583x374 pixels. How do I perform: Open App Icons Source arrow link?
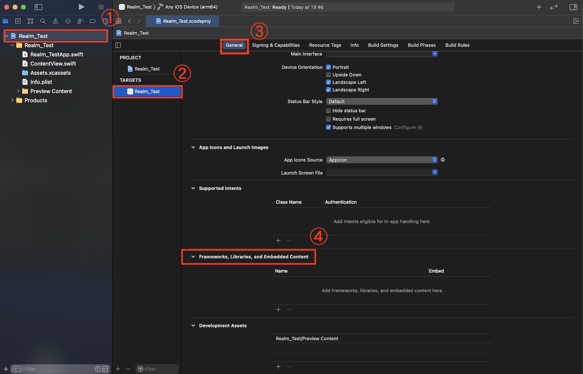[x=443, y=160]
